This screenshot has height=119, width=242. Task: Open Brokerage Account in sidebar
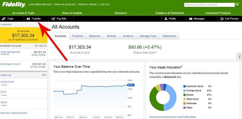coord(10,64)
